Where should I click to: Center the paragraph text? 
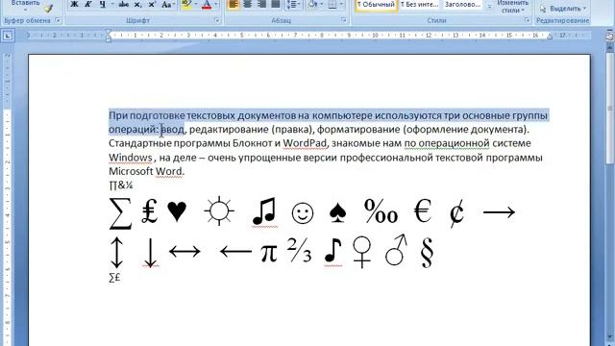click(247, 5)
